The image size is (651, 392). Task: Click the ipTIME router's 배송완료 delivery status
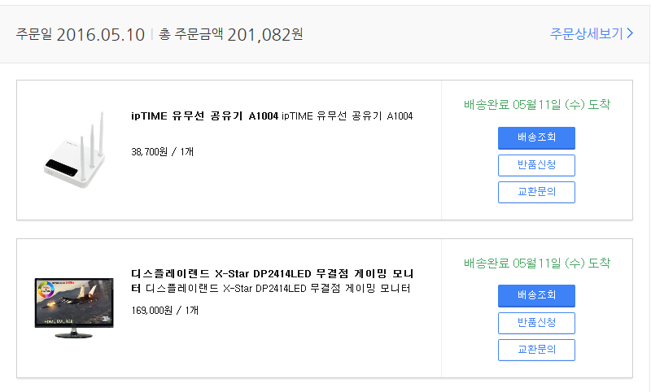[536, 105]
